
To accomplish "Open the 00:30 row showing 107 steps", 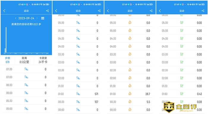I will pyautogui.click(x=78, y=102).
